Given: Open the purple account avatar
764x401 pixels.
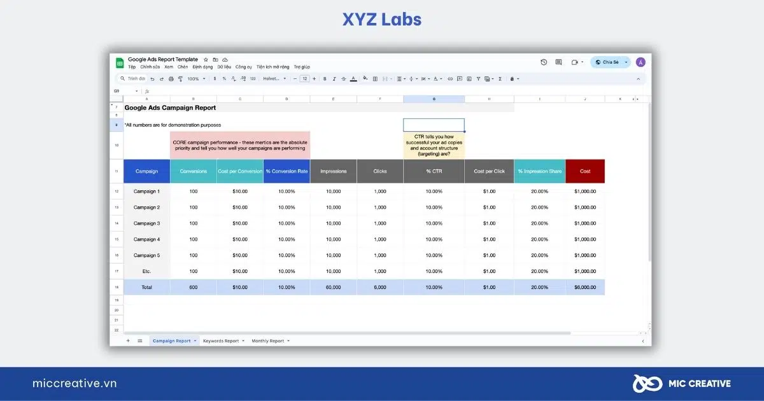Looking at the screenshot, I should pyautogui.click(x=640, y=62).
